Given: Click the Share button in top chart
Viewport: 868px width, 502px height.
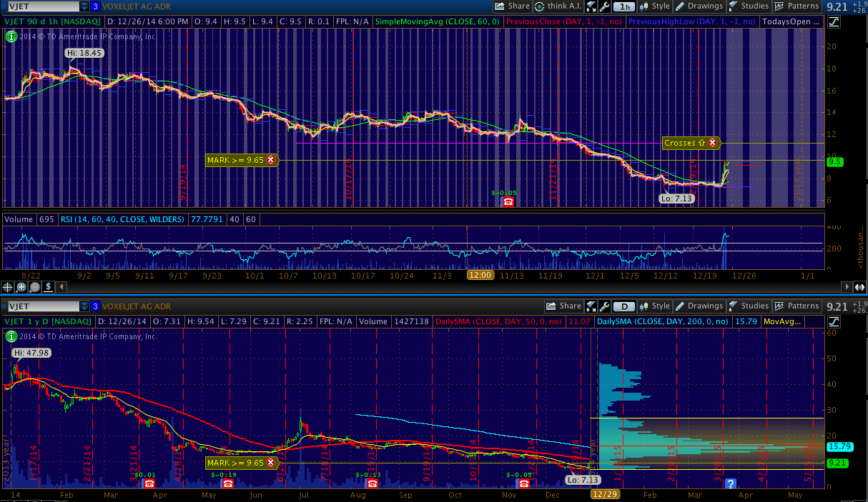Looking at the screenshot, I should click(512, 6).
